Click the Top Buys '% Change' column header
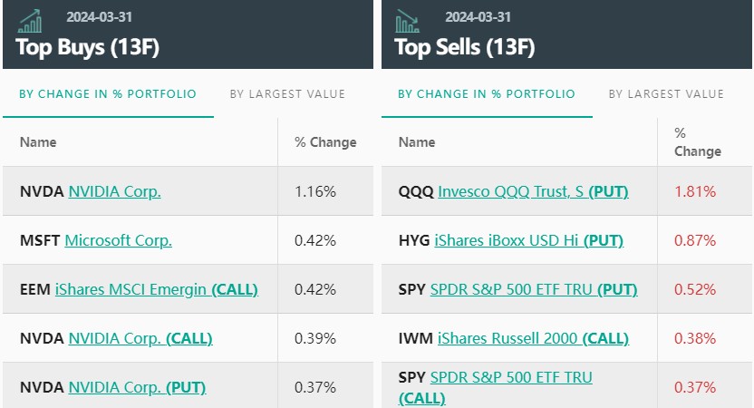754x408 pixels. pyautogui.click(x=325, y=142)
